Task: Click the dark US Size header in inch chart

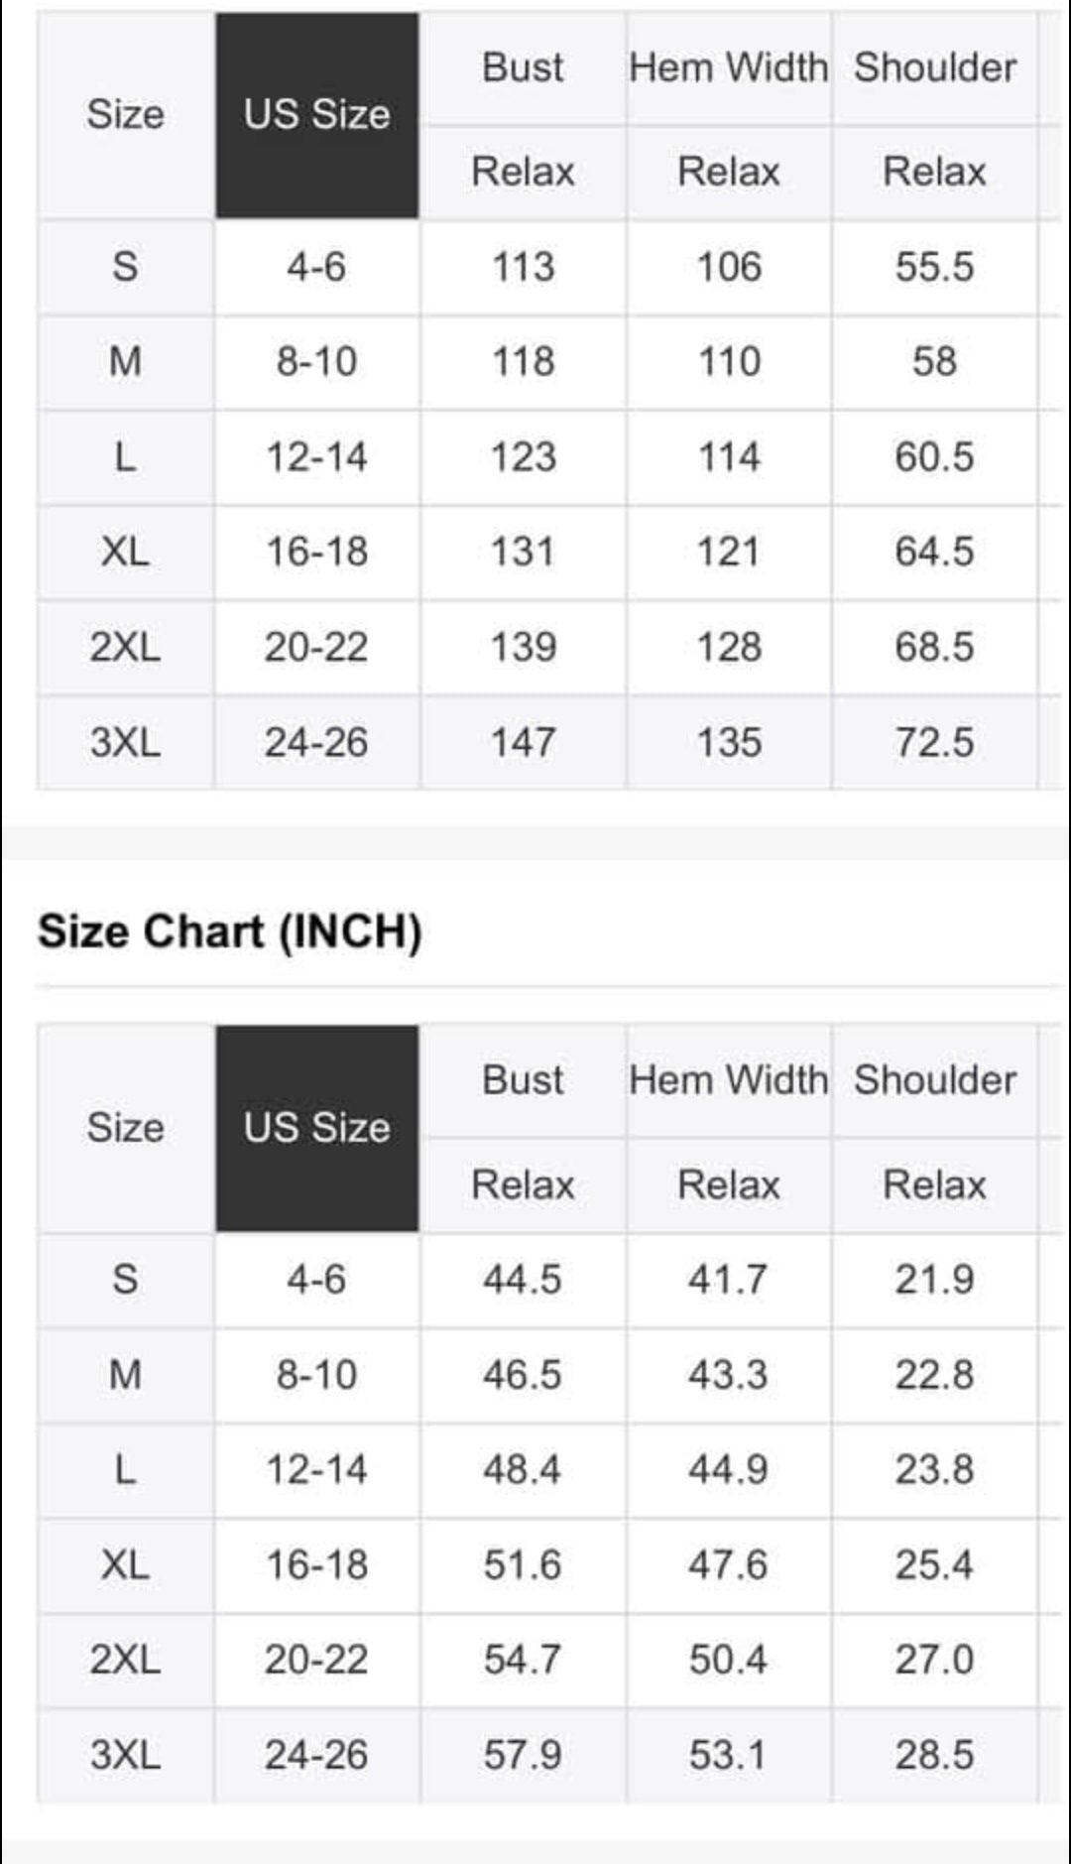Action: pos(317,1128)
